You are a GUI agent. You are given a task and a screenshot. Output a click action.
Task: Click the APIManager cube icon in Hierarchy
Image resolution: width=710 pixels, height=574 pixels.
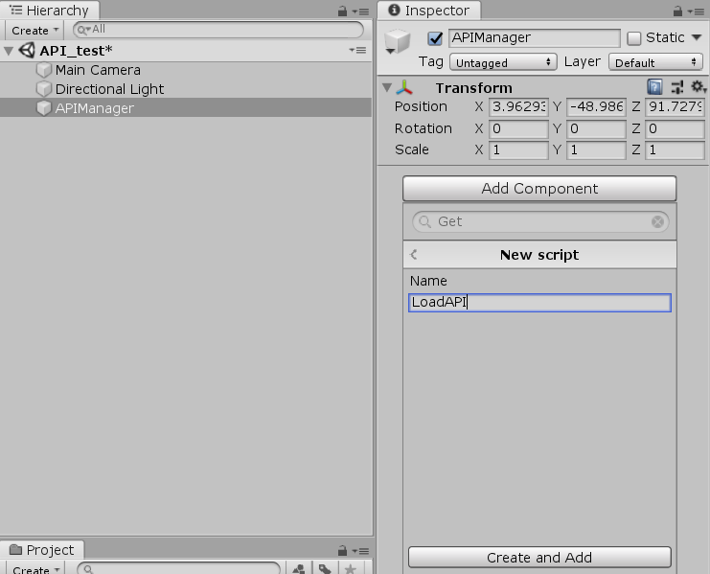pos(44,107)
